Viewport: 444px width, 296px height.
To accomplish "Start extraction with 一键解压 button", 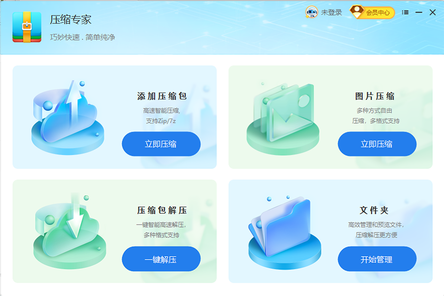I will [x=161, y=259].
